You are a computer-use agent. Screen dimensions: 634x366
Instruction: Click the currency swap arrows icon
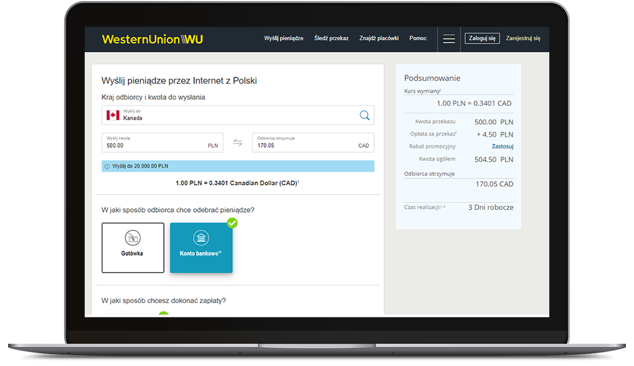coord(238,143)
